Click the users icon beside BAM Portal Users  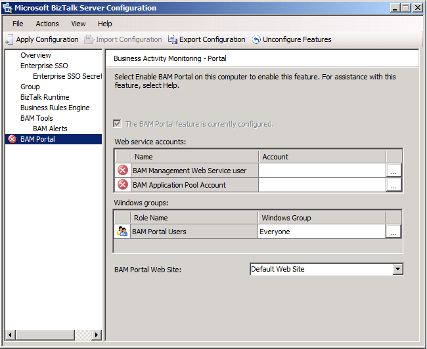[x=122, y=232]
